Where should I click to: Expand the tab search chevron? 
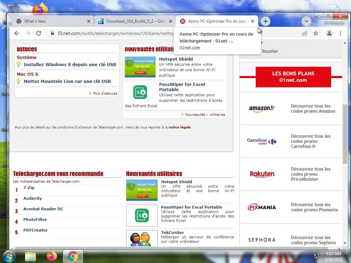306,21
